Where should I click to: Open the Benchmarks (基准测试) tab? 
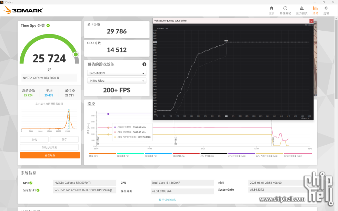pos(285,10)
